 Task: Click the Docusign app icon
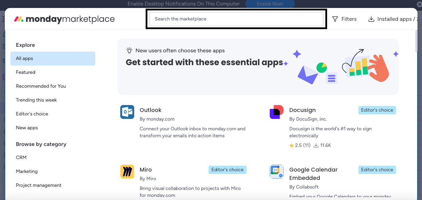coord(277,112)
